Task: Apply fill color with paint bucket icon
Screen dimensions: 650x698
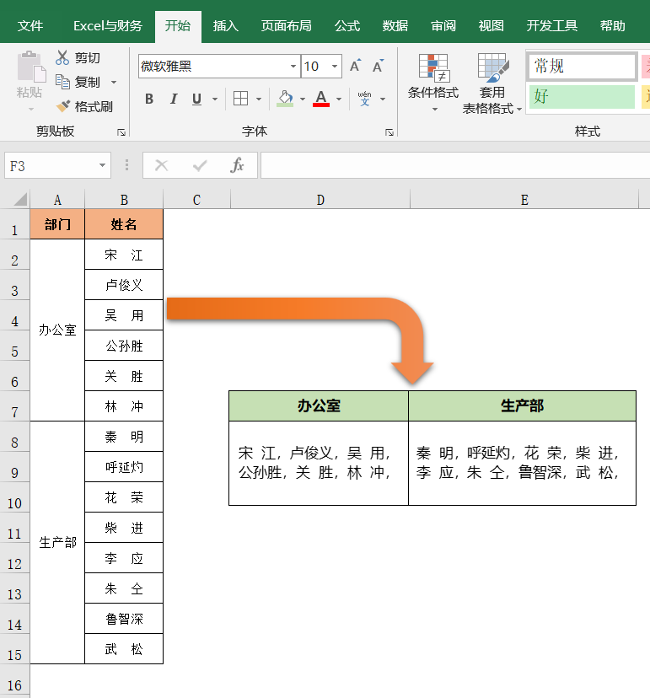Action: coord(286,99)
